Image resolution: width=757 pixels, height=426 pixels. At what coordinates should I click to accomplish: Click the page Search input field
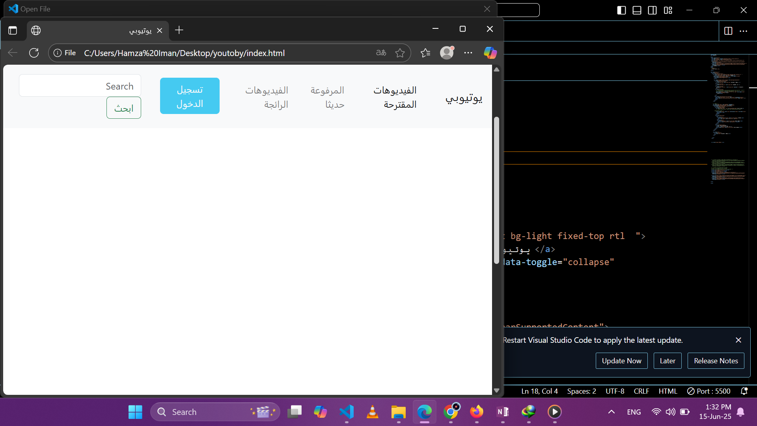tap(80, 86)
